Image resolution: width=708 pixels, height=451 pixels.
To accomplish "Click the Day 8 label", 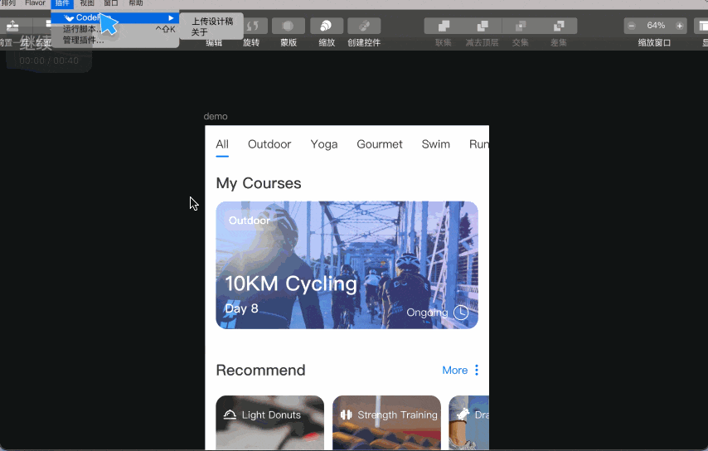I will (241, 308).
